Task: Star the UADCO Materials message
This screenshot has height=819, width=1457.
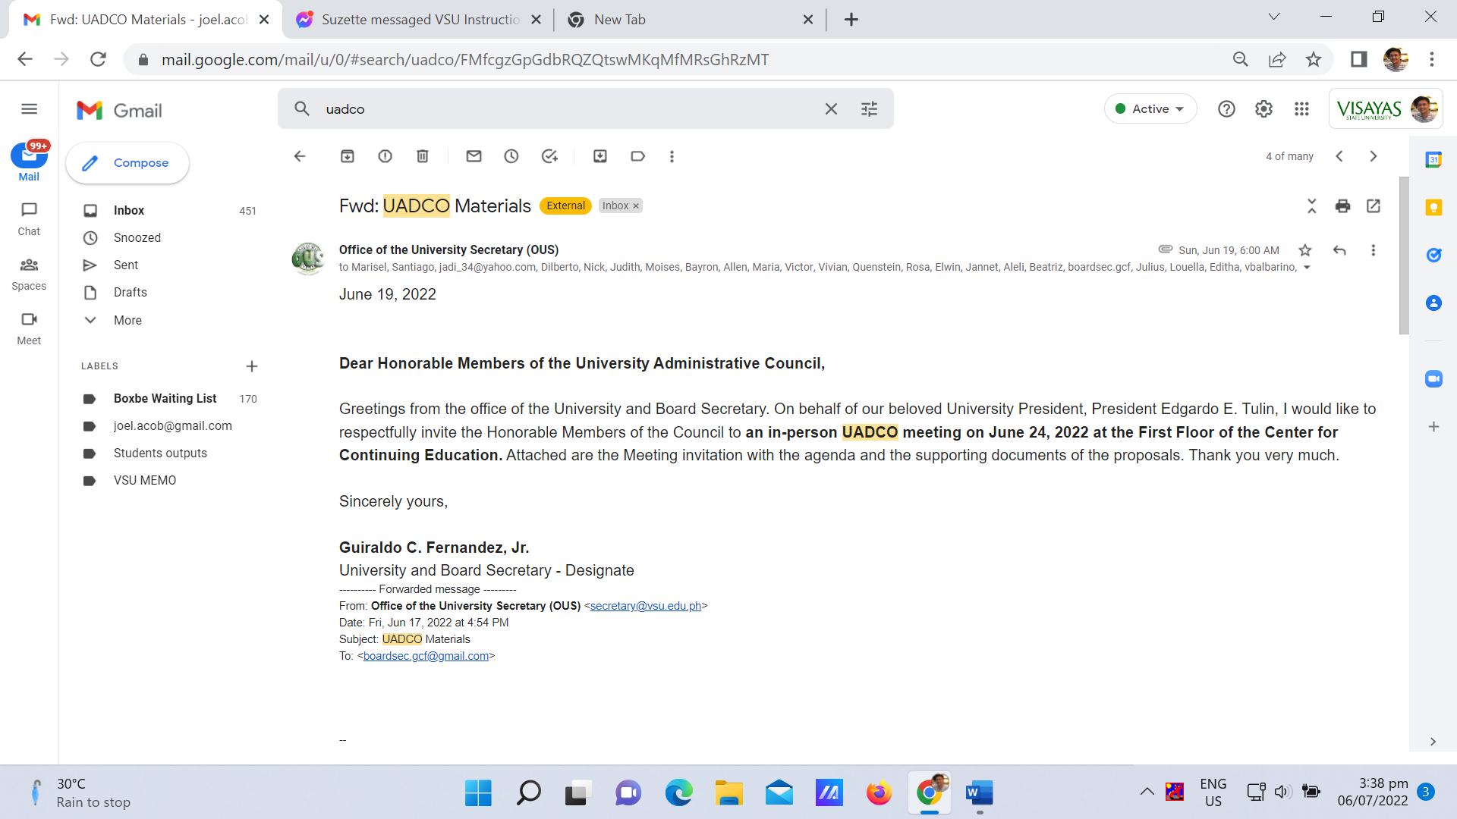Action: pos(1305,250)
